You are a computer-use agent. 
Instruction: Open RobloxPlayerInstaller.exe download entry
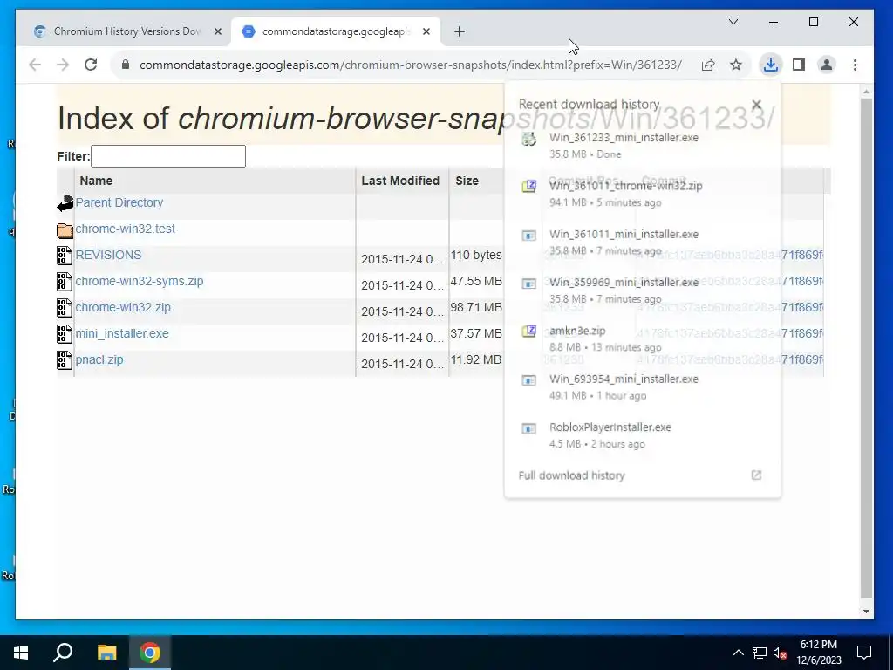(643, 435)
